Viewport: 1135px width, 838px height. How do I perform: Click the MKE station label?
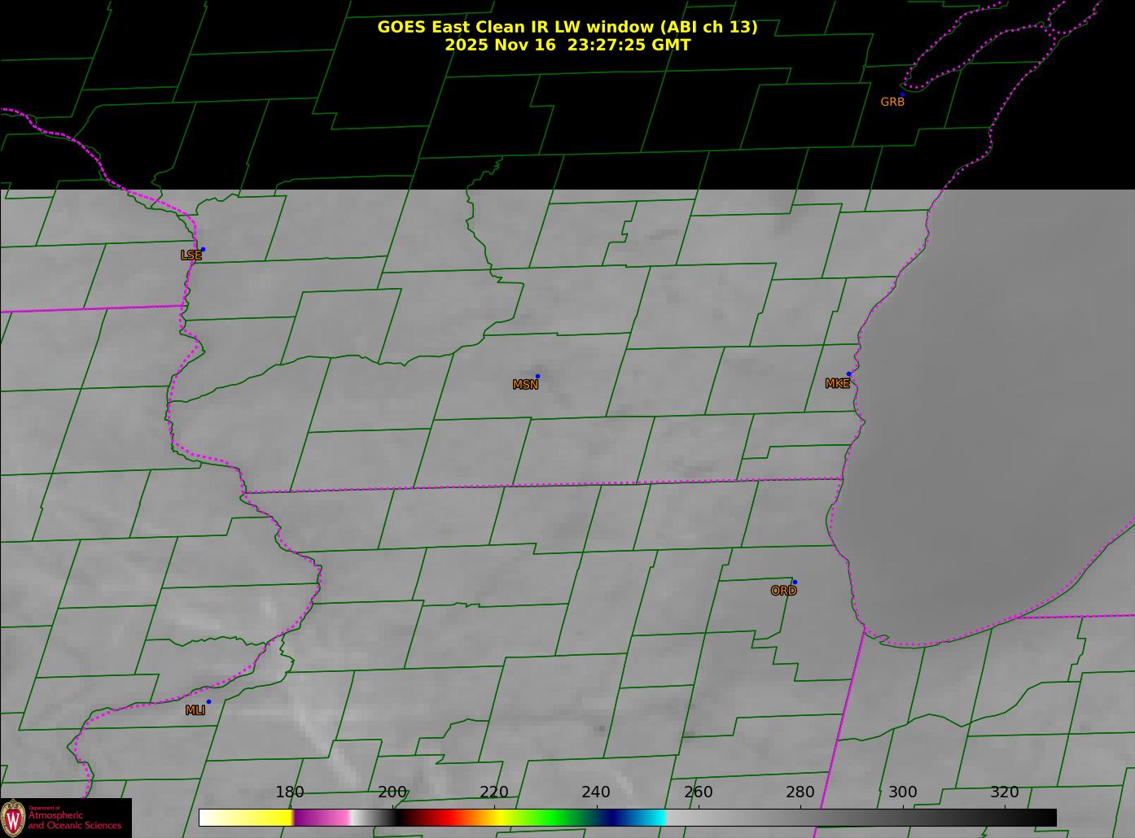837,384
